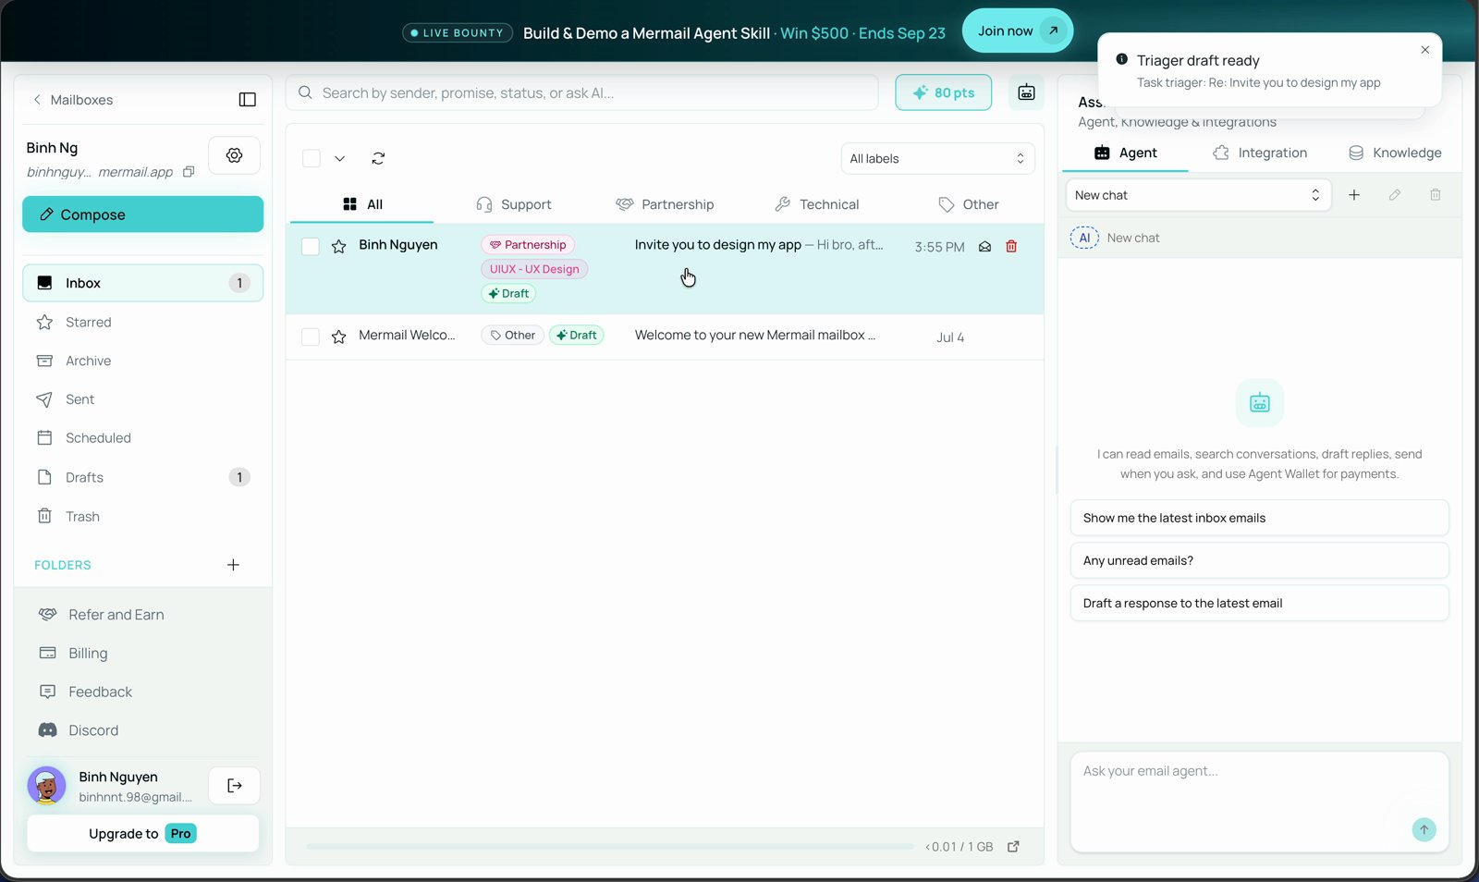Start a new chat with plus icon

pos(1354,195)
